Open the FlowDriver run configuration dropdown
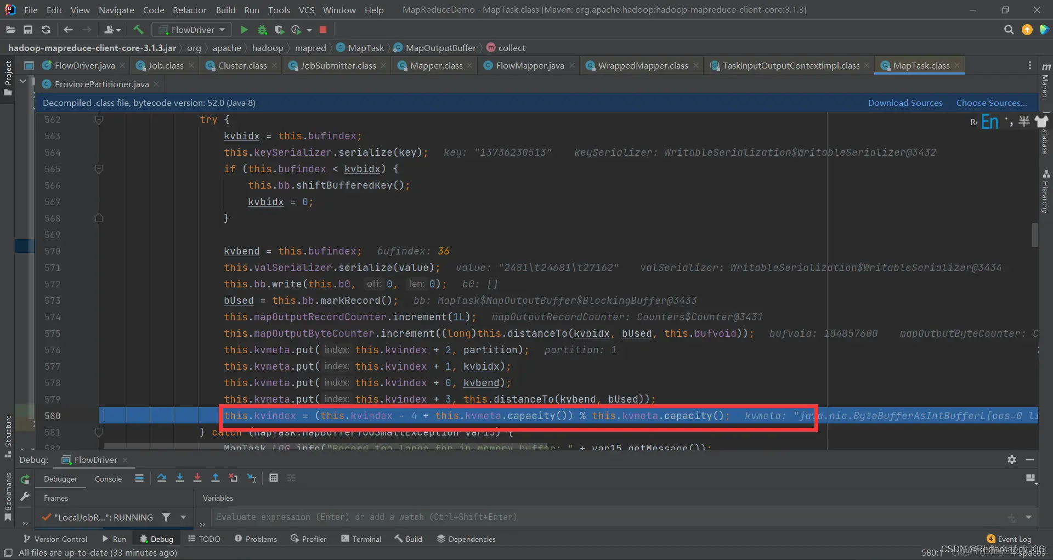 pyautogui.click(x=191, y=30)
